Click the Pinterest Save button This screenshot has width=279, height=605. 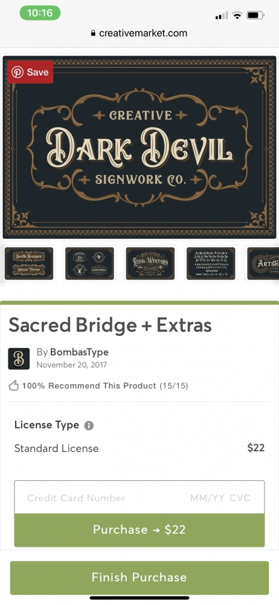tap(30, 72)
